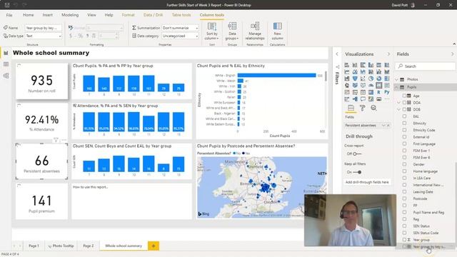Image resolution: width=457 pixels, height=257 pixels.
Task: Select the 935 Number on roll card
Action: [x=41, y=81]
